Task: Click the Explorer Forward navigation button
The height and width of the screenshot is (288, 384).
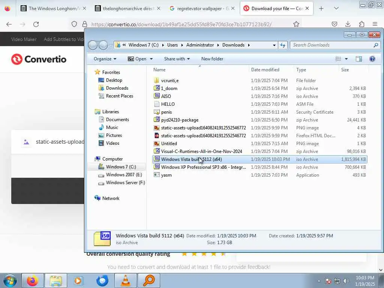Action: (x=103, y=45)
